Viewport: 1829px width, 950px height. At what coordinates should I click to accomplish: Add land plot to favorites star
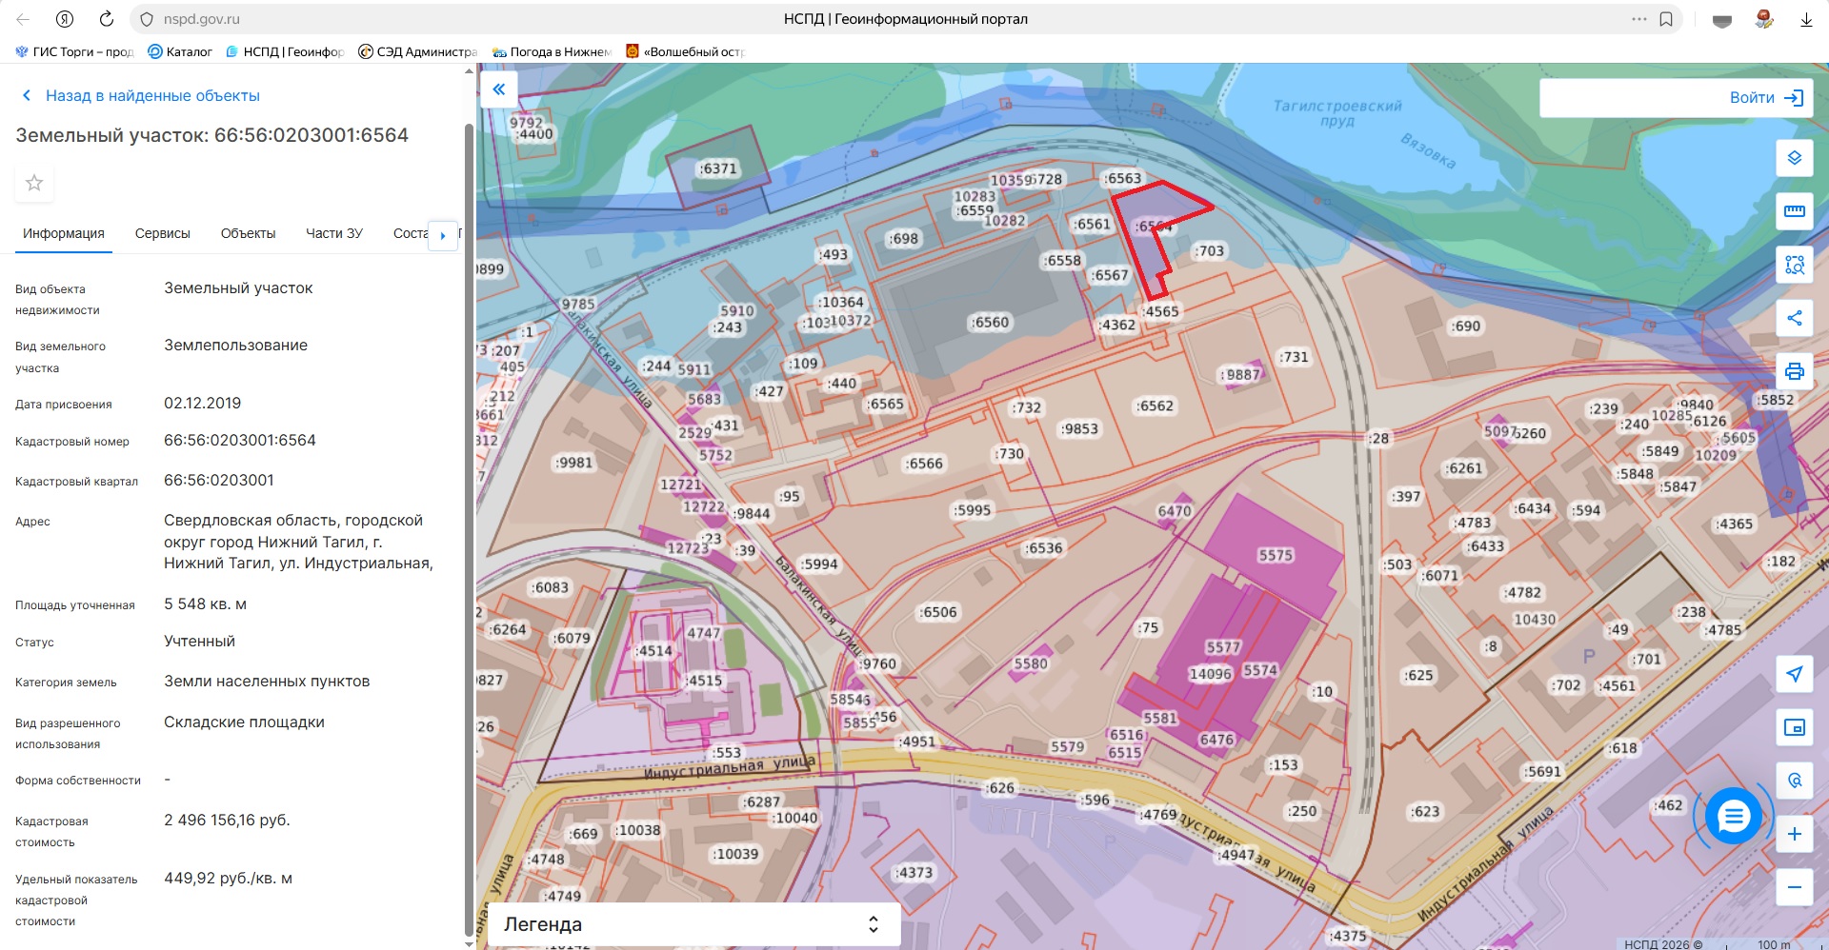coord(34,183)
